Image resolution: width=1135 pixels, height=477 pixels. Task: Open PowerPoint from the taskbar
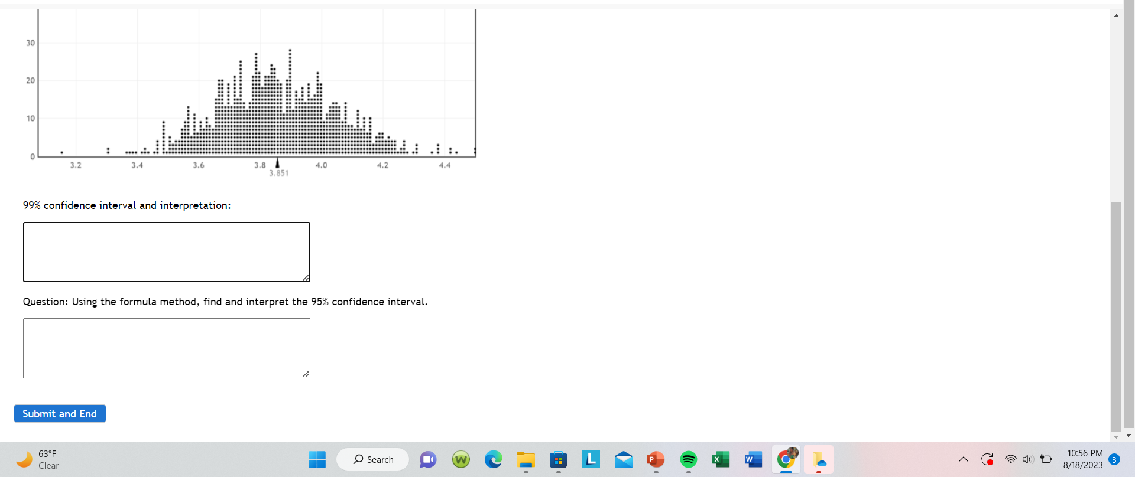[656, 459]
